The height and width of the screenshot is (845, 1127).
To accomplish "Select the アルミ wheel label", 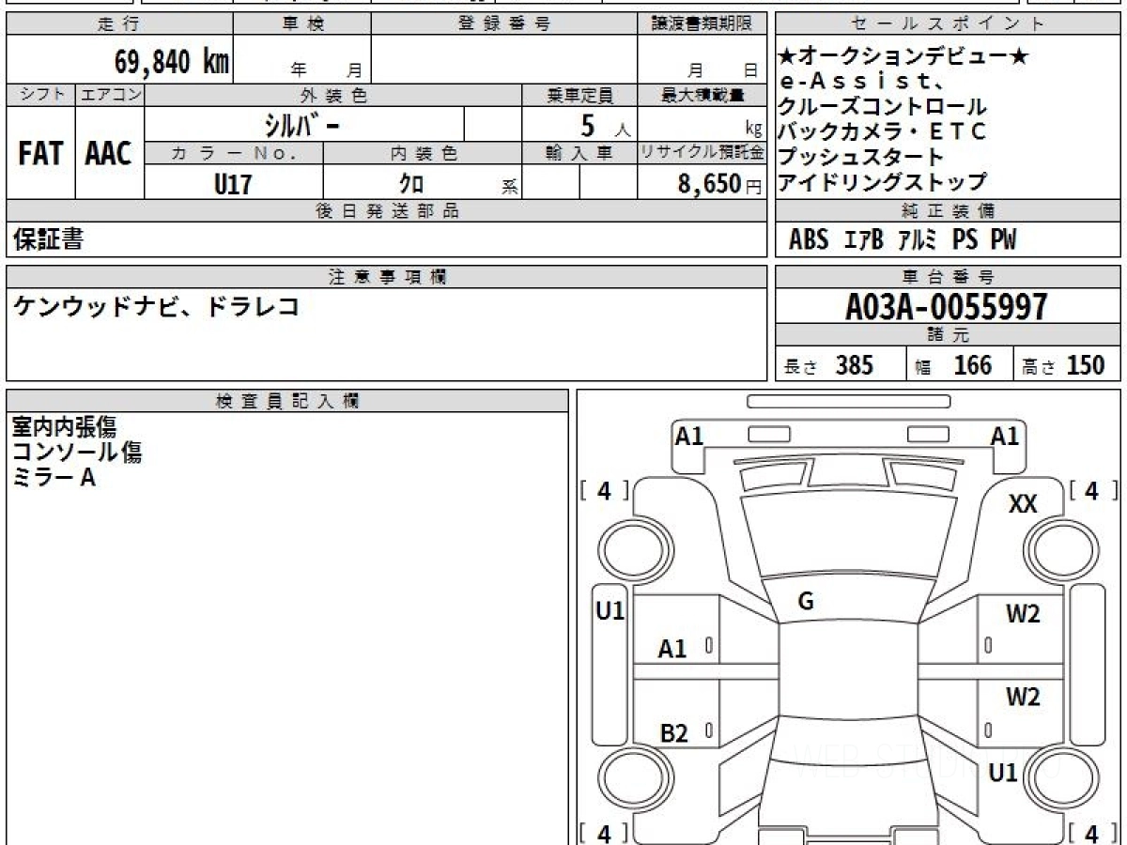I will pos(918,240).
